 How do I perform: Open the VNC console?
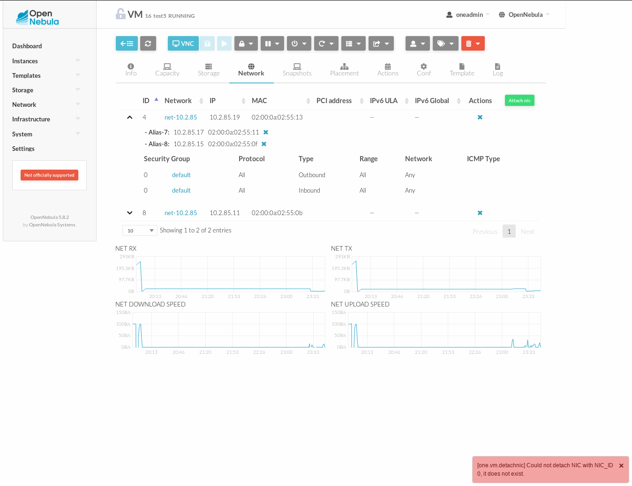pyautogui.click(x=183, y=43)
